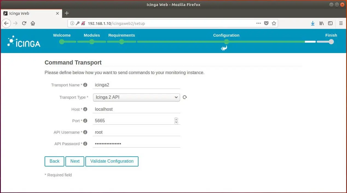The image size is (347, 193).
Task: Click the blocked permission icon in address bar
Action: tap(83, 23)
